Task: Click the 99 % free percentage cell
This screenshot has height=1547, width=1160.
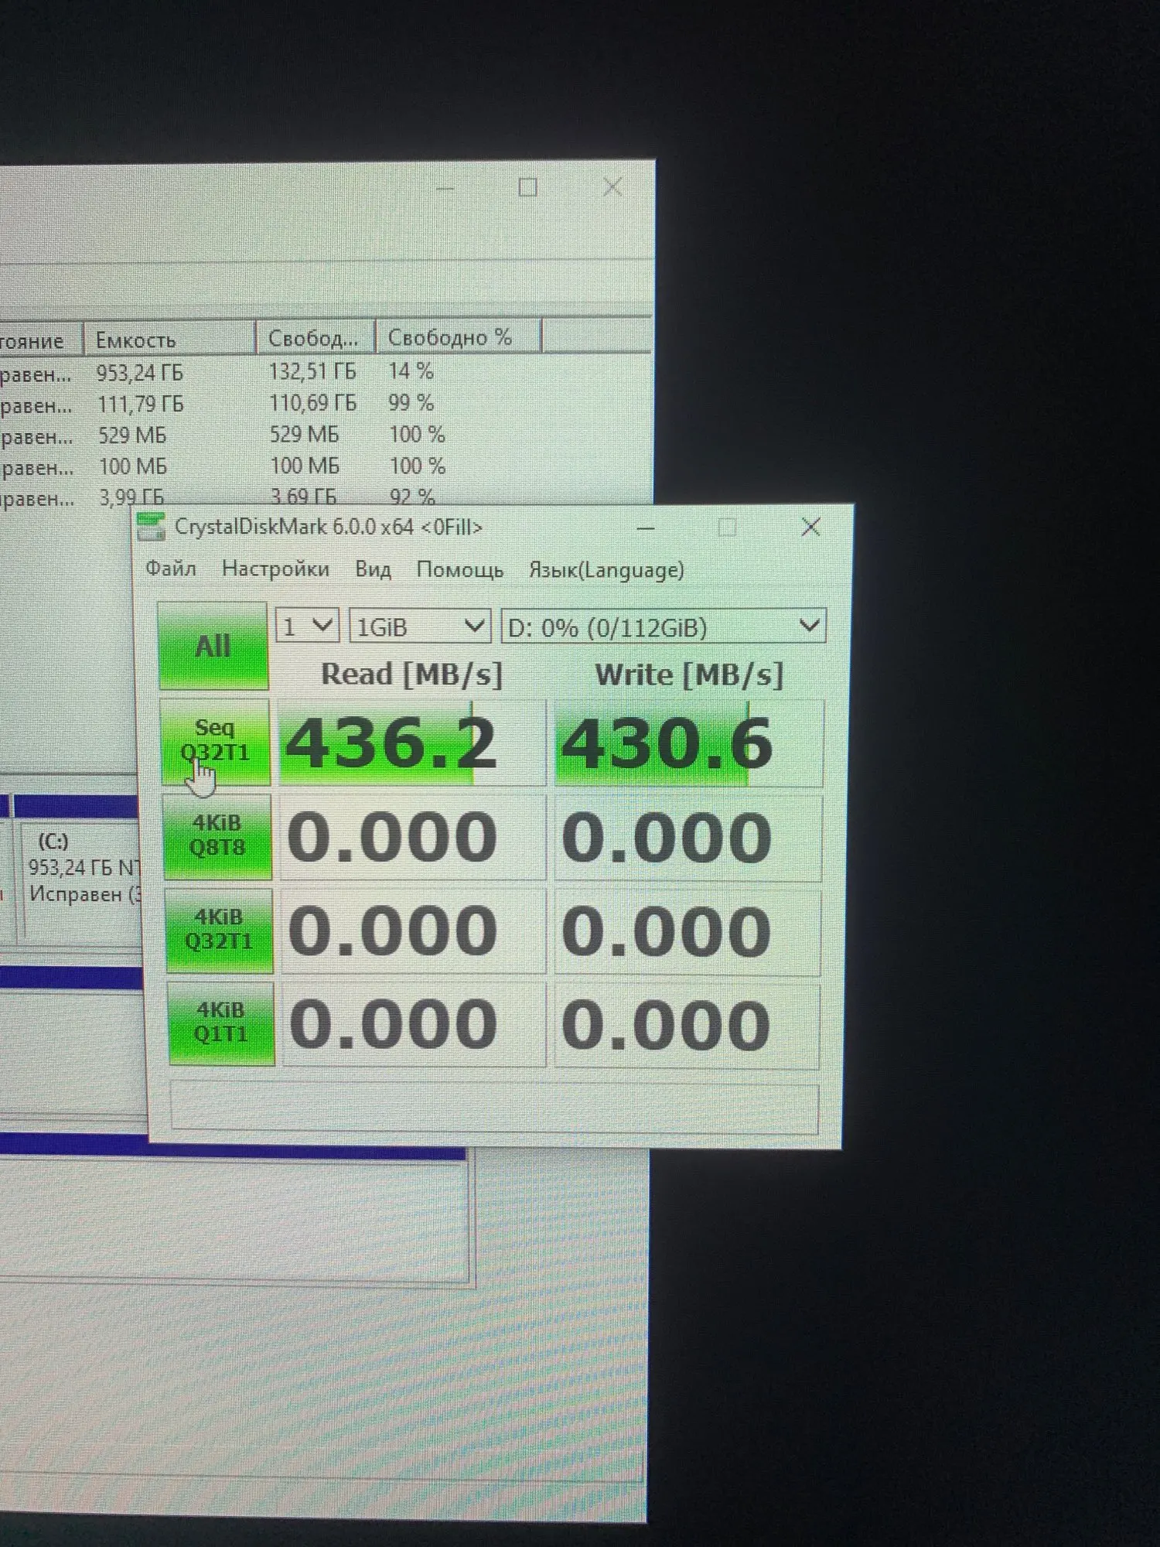Action: [411, 402]
